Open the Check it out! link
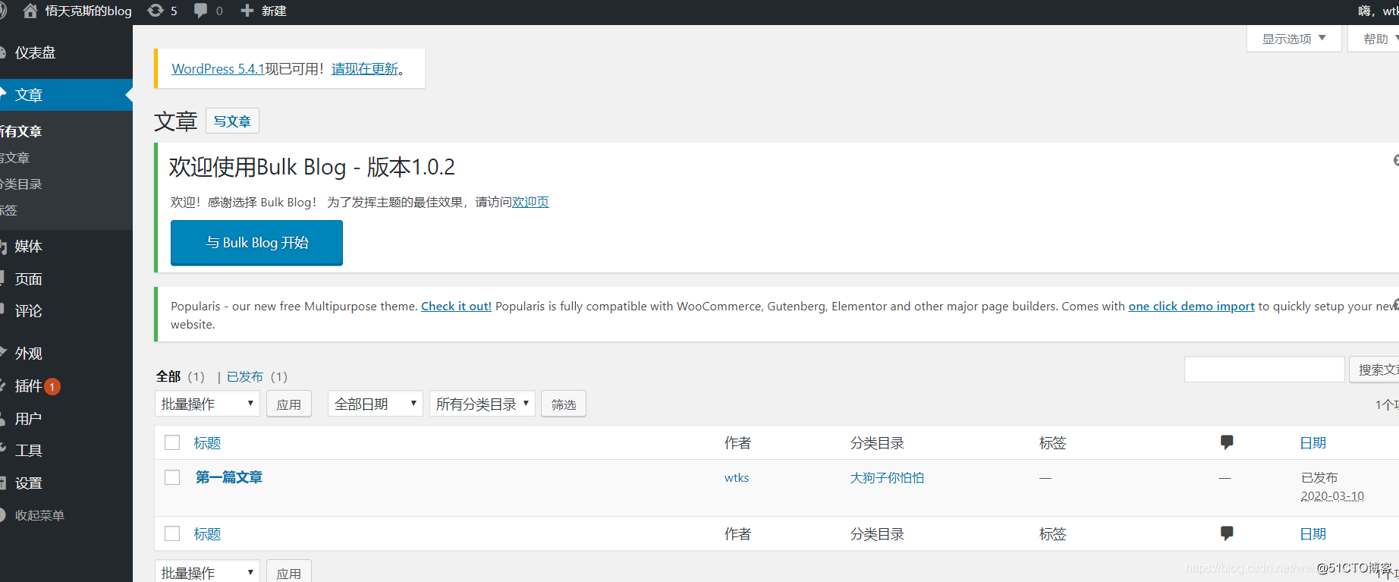The image size is (1399, 582). 456,306
